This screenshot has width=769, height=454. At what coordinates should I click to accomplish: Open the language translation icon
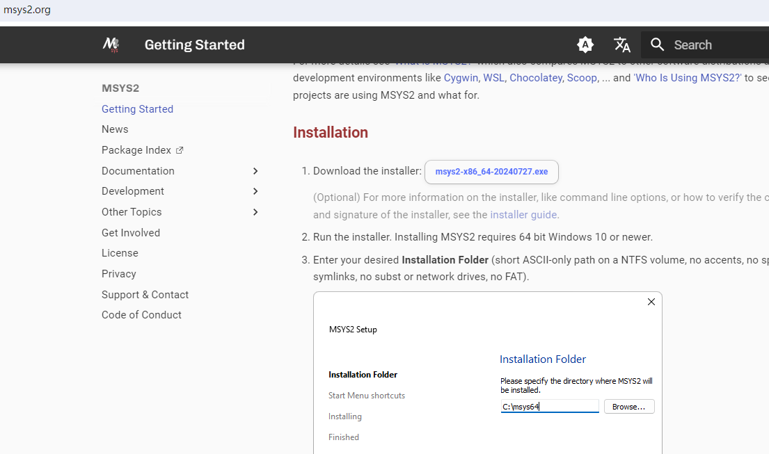[x=622, y=44]
